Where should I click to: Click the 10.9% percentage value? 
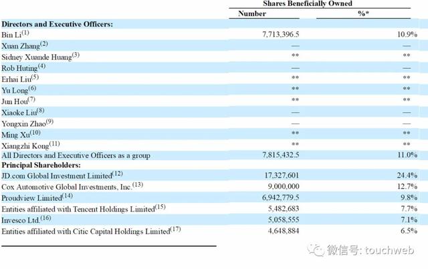point(407,34)
